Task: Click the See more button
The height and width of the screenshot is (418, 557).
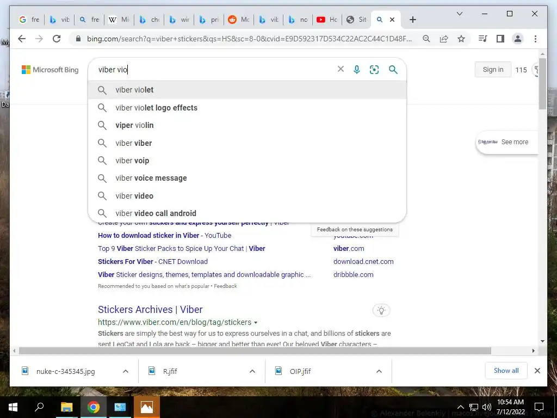Action: pos(508,142)
